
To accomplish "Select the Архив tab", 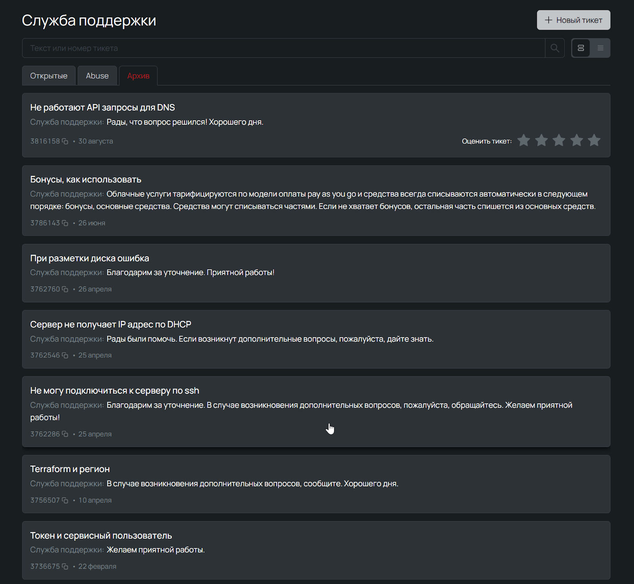I will pyautogui.click(x=138, y=76).
